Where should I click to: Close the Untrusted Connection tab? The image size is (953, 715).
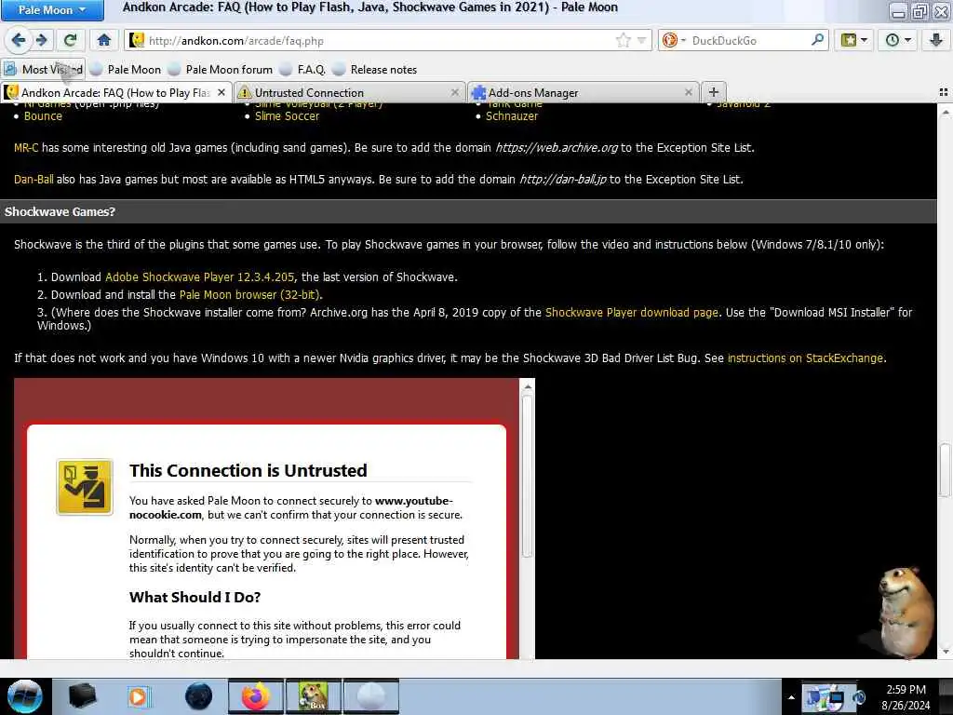(x=454, y=92)
